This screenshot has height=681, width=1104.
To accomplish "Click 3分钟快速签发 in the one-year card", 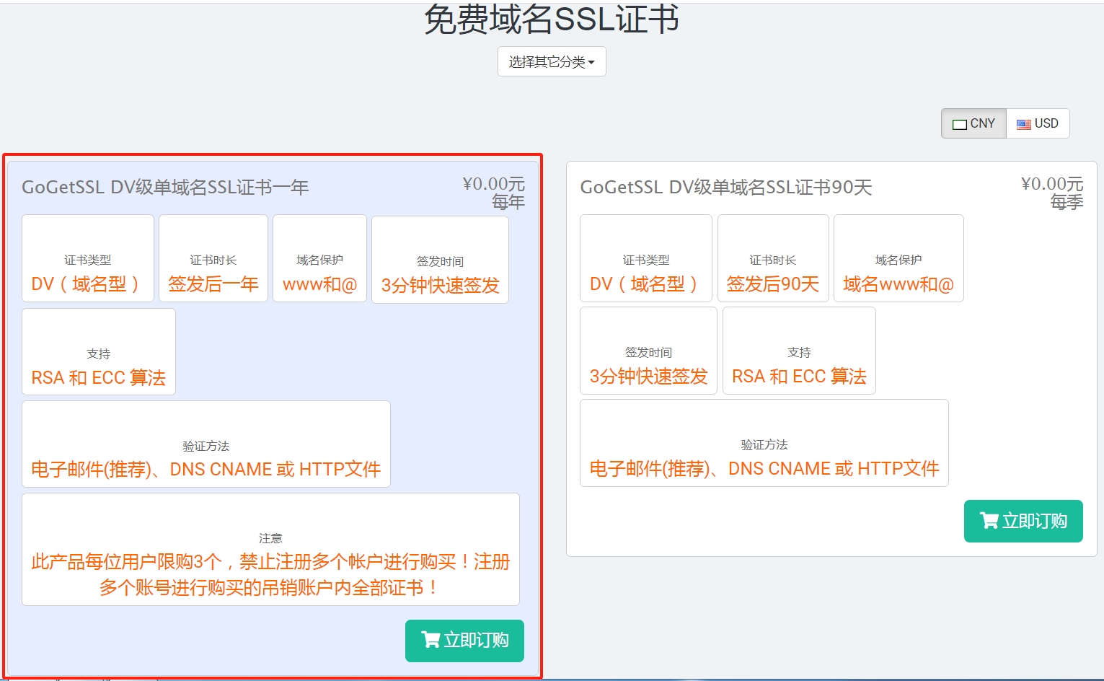I will click(x=440, y=260).
